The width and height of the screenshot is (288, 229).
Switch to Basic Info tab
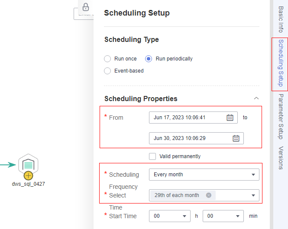pos(280,19)
